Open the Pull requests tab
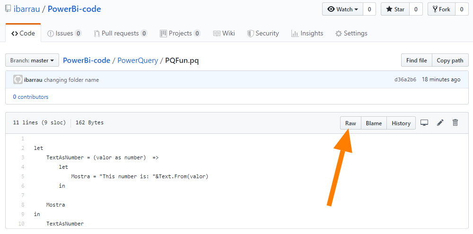 120,33
